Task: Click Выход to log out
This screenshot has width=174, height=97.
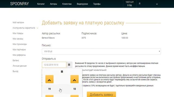Action: (x=15, y=71)
